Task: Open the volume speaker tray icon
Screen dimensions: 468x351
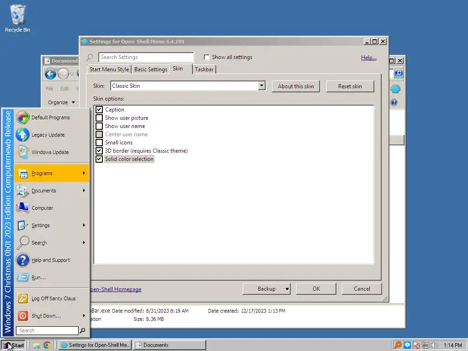Action: click(434, 346)
